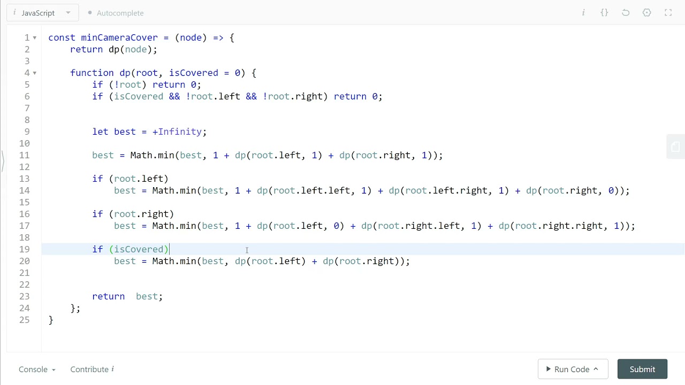Click the 'return best;' line

point(127,296)
